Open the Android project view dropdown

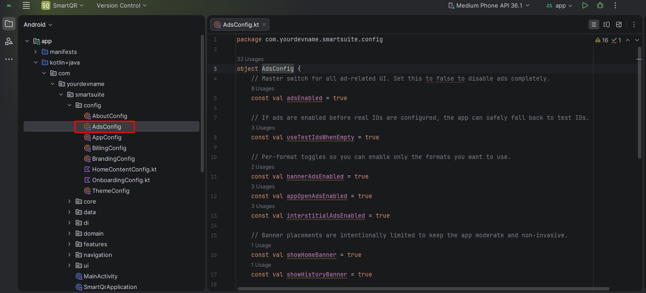38,24
